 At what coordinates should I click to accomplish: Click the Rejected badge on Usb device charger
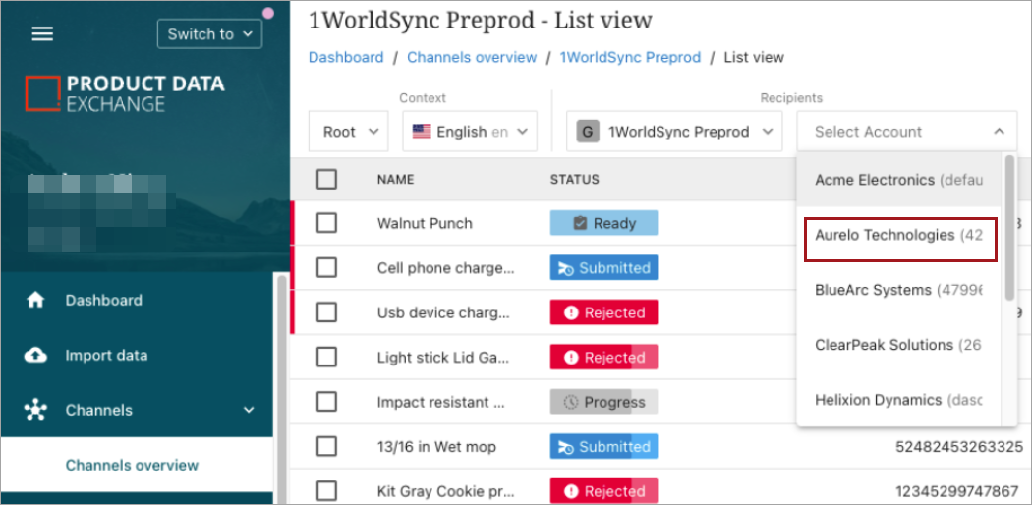pos(603,312)
